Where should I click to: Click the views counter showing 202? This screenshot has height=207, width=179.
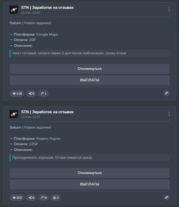click(x=17, y=198)
